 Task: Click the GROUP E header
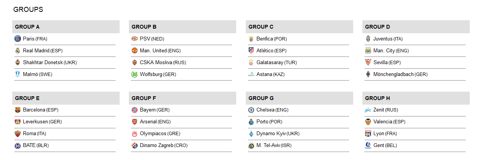[27, 98]
